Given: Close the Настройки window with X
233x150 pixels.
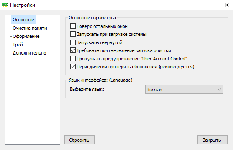Looking at the screenshot, I should pos(227,5).
